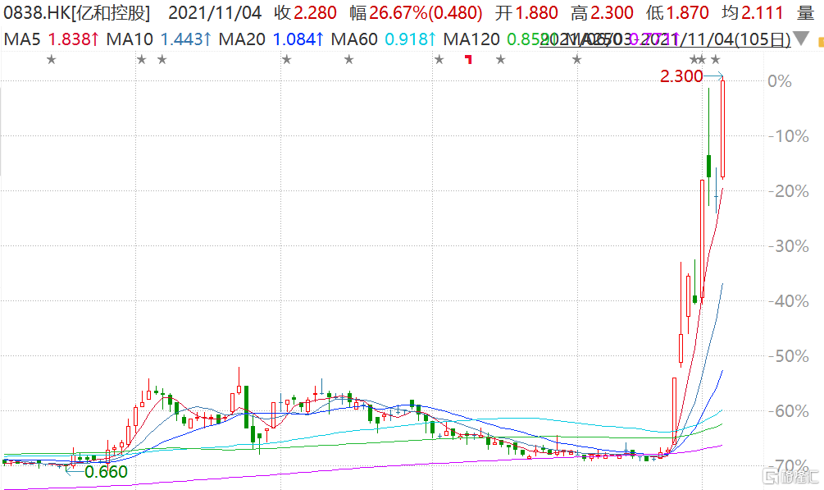Open the dropdown triangle beside the date range

click(x=800, y=39)
